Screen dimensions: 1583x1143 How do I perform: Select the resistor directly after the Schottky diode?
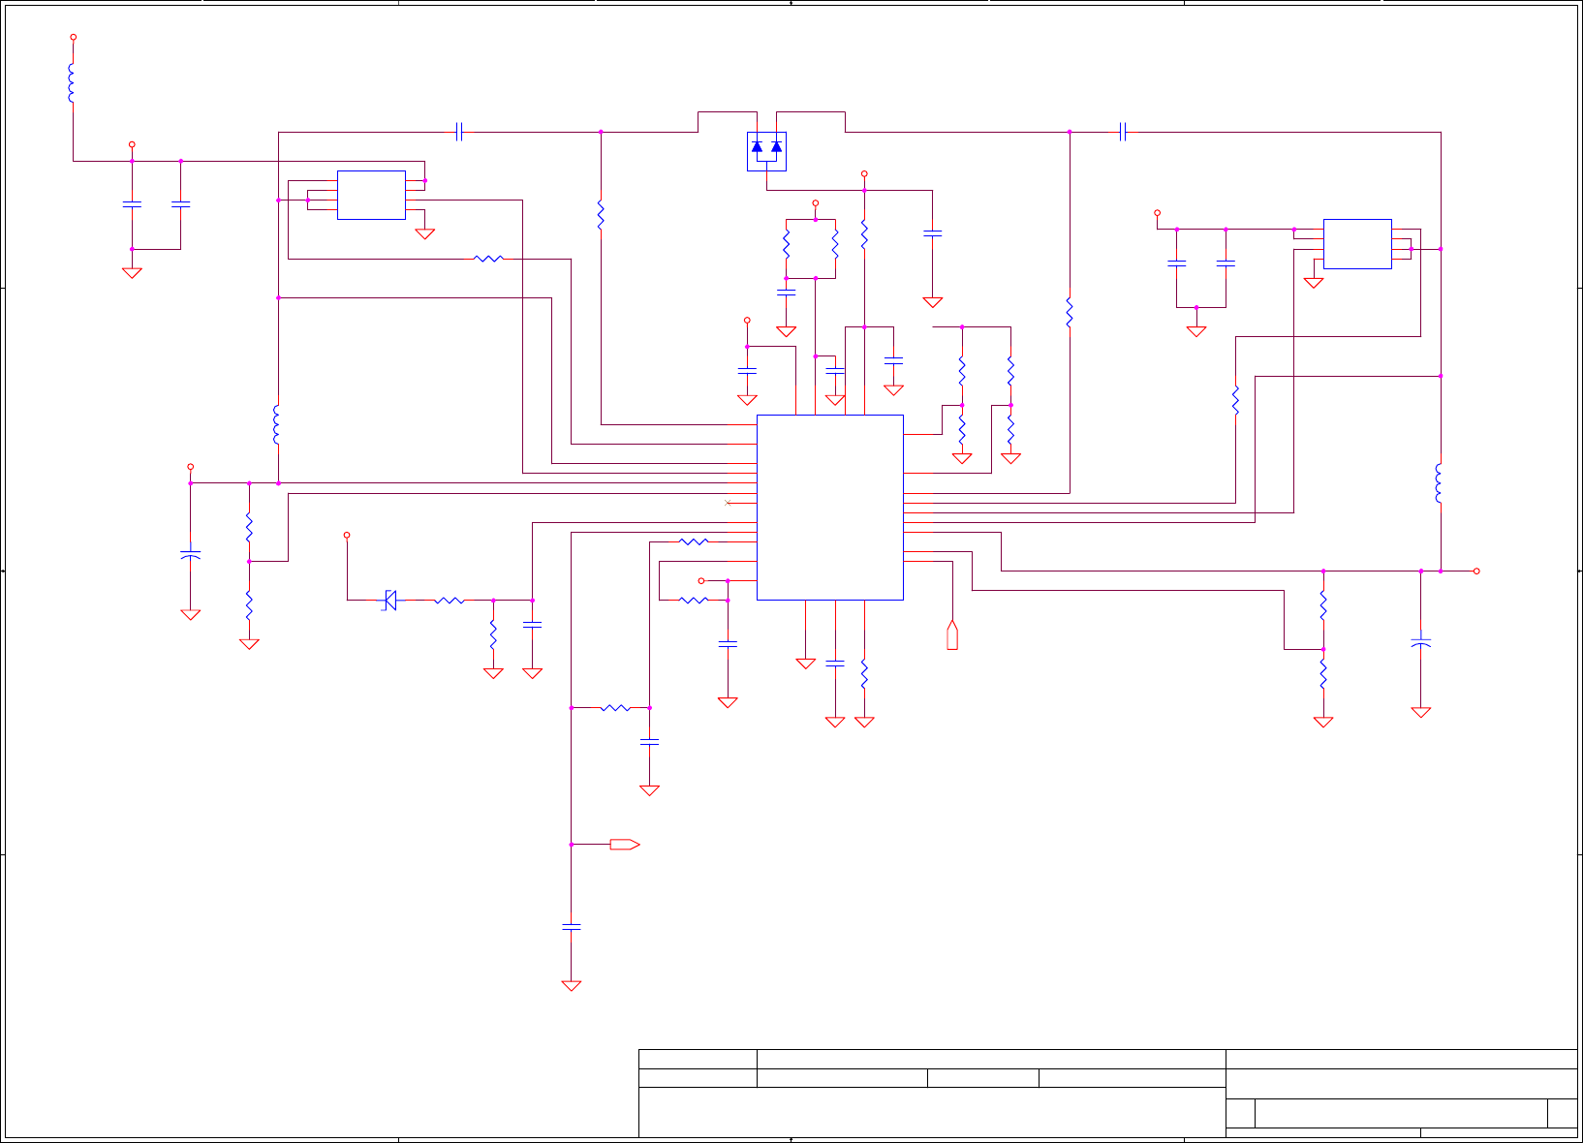click(450, 601)
